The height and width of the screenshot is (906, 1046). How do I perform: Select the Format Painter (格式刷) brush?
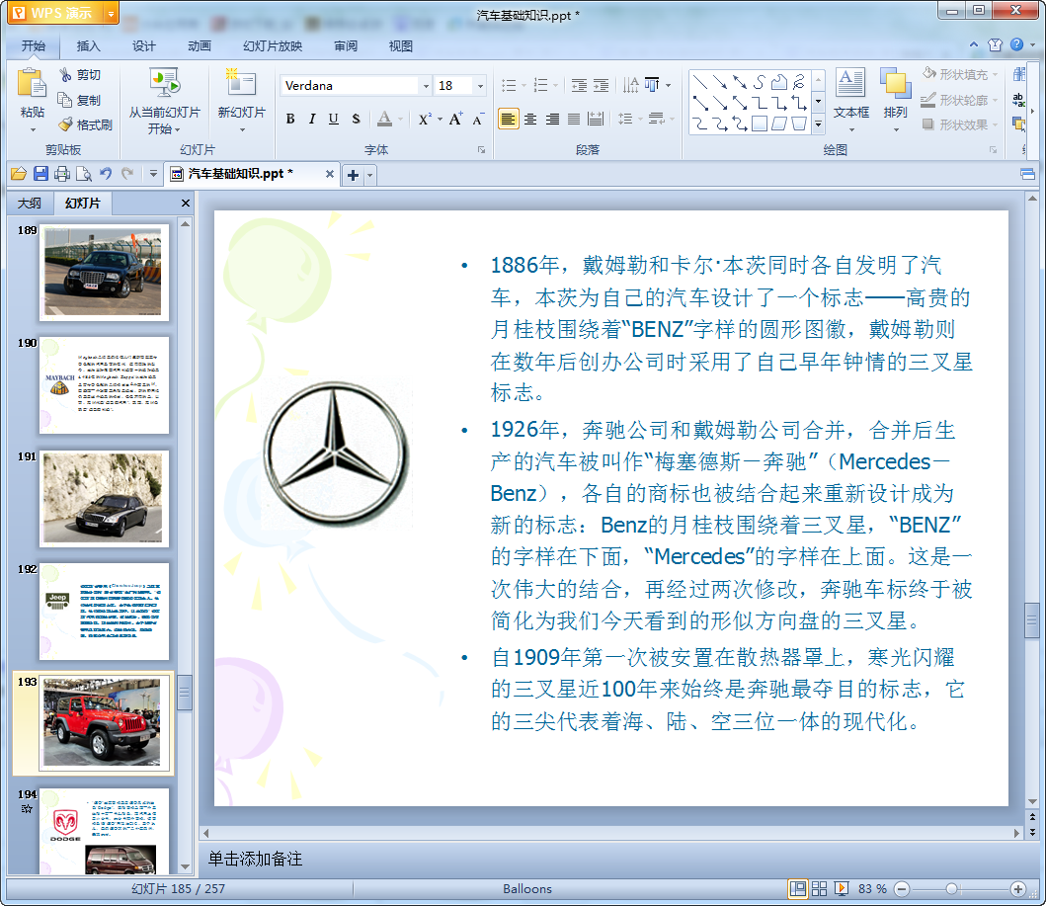point(65,124)
